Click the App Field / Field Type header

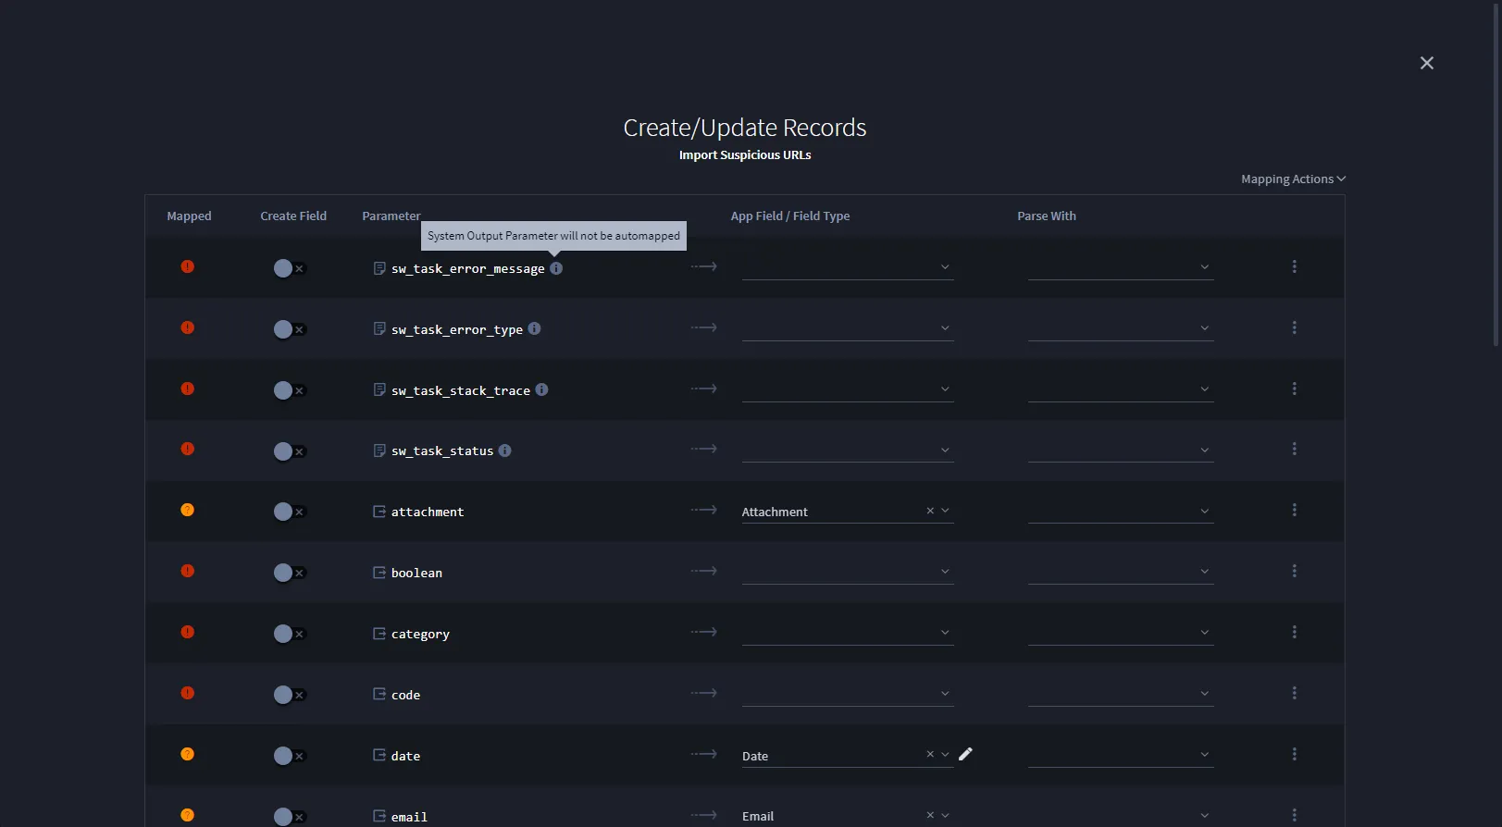tap(790, 216)
